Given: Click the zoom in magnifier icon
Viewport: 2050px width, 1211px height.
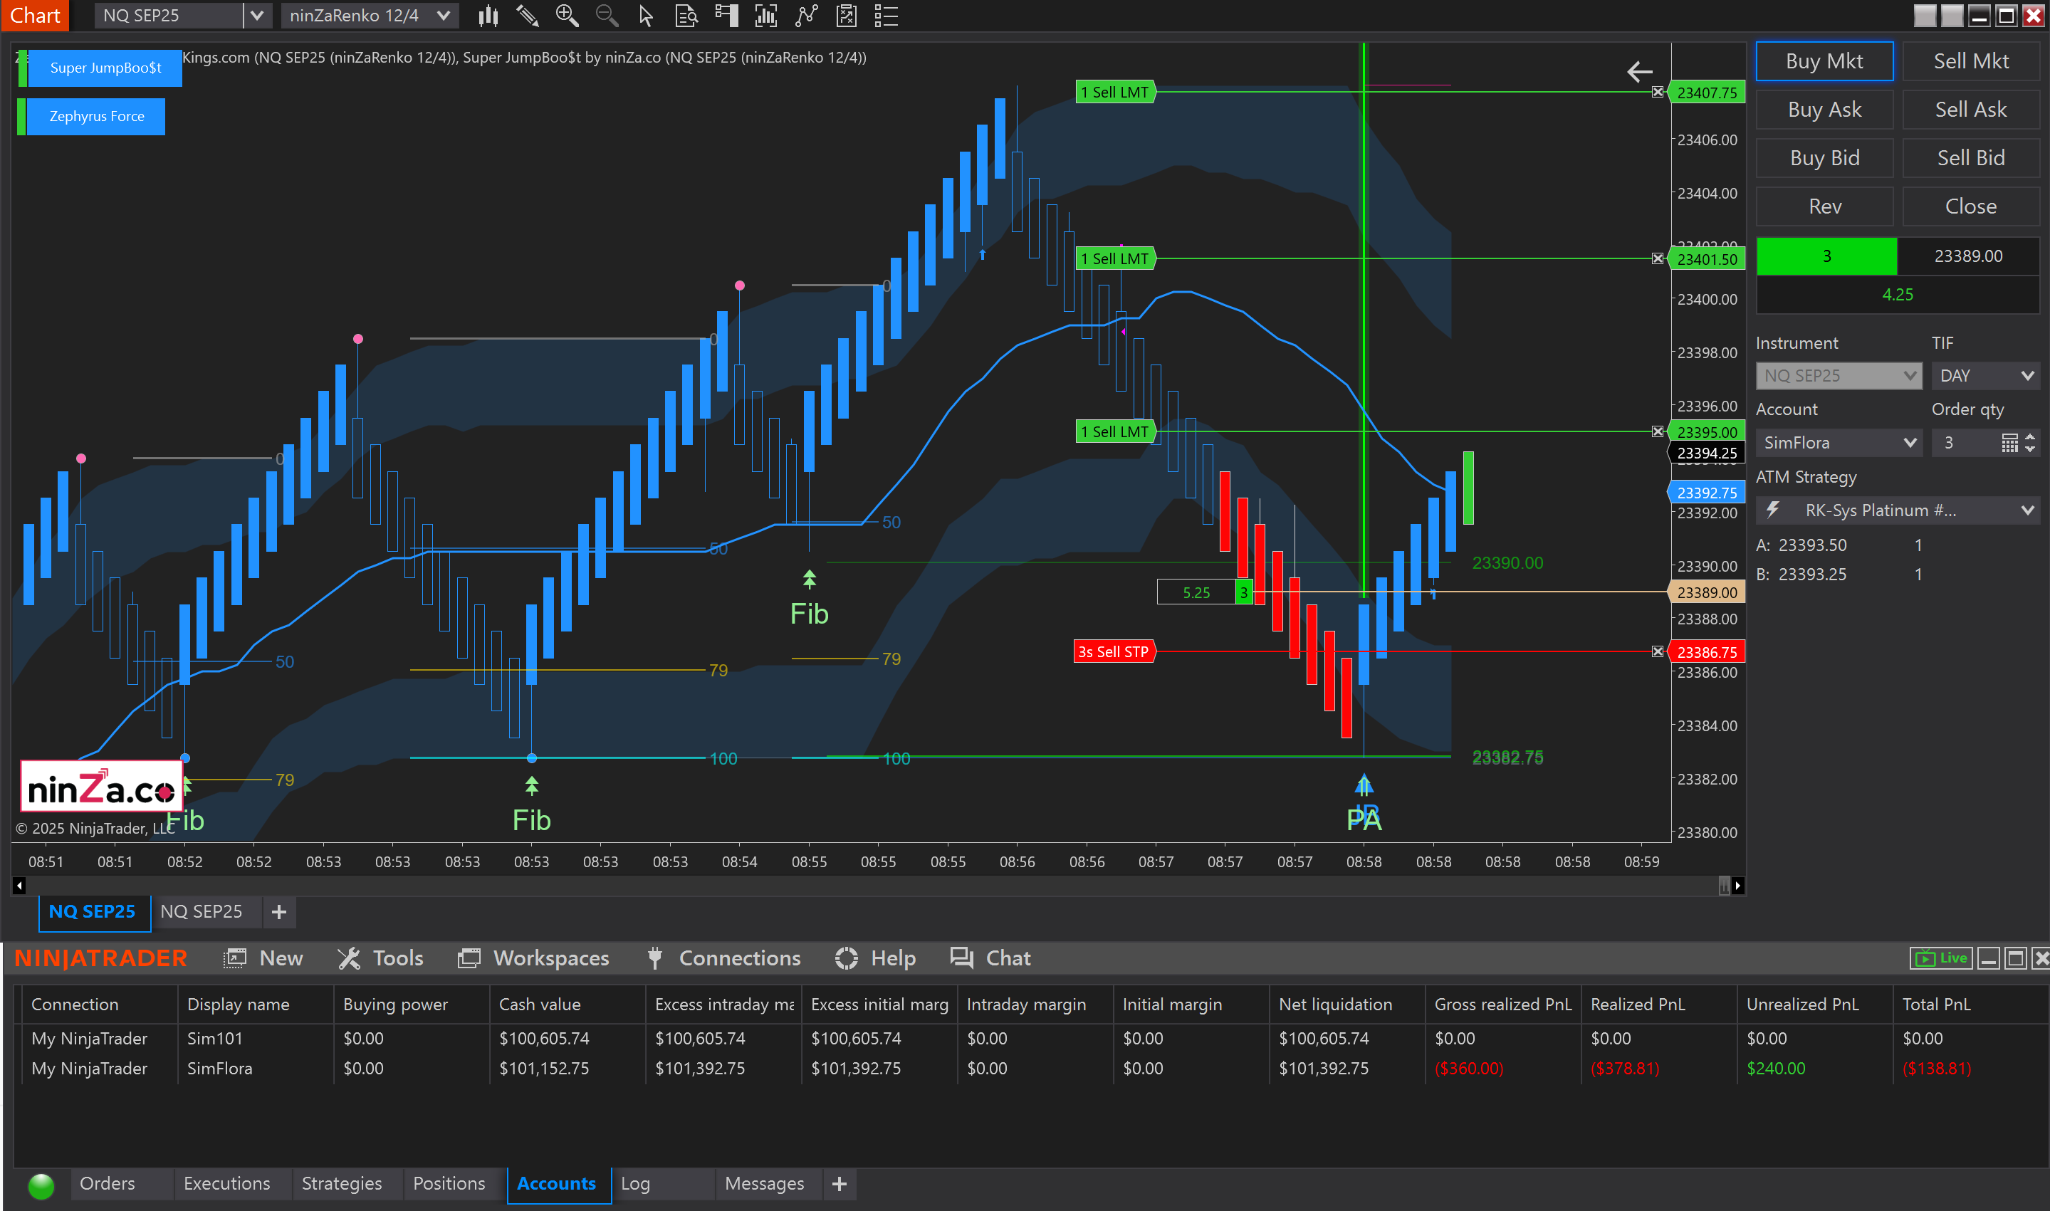Looking at the screenshot, I should (x=566, y=16).
